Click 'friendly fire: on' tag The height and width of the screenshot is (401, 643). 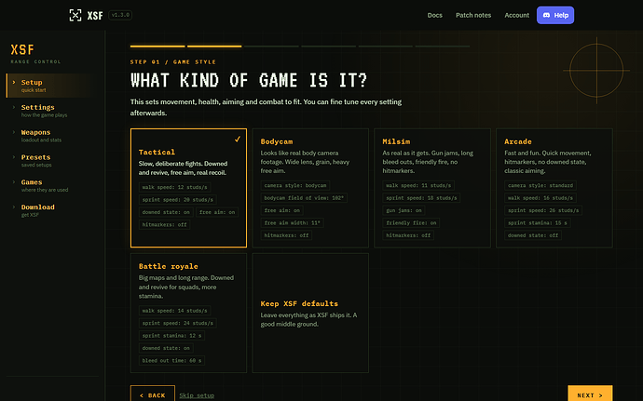[411, 222]
